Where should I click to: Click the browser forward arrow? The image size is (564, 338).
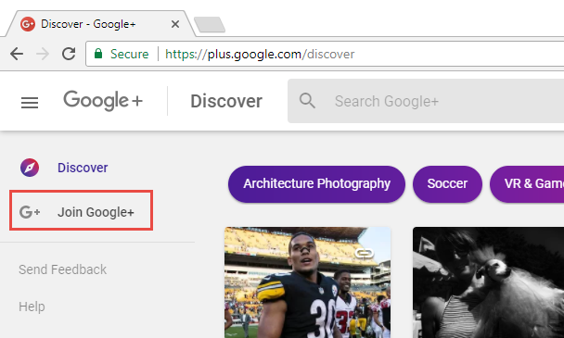pyautogui.click(x=43, y=54)
